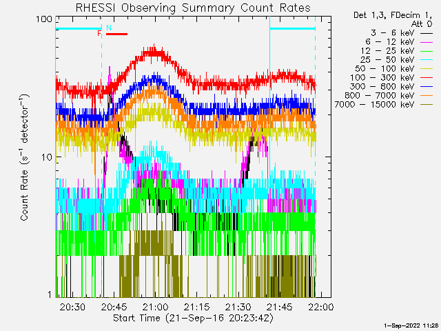This screenshot has height=331, width=441.
Task: Click the '50 - 100 keV' legend label
Action: pos(384,69)
